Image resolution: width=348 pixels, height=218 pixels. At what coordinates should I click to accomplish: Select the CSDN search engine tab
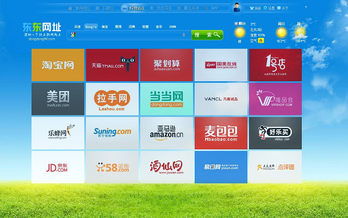pos(173,27)
